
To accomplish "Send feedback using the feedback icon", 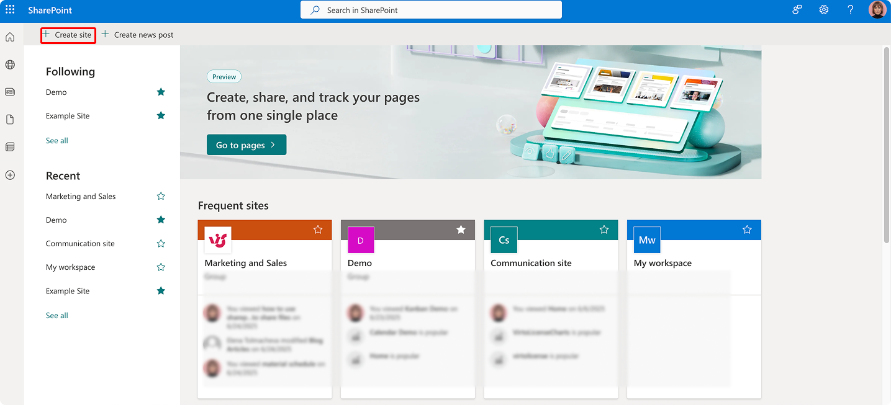I will point(797,9).
